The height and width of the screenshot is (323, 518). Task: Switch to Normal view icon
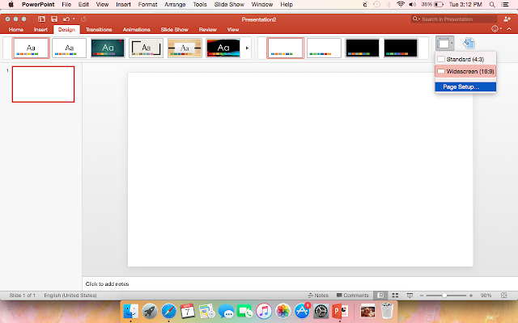click(x=380, y=296)
